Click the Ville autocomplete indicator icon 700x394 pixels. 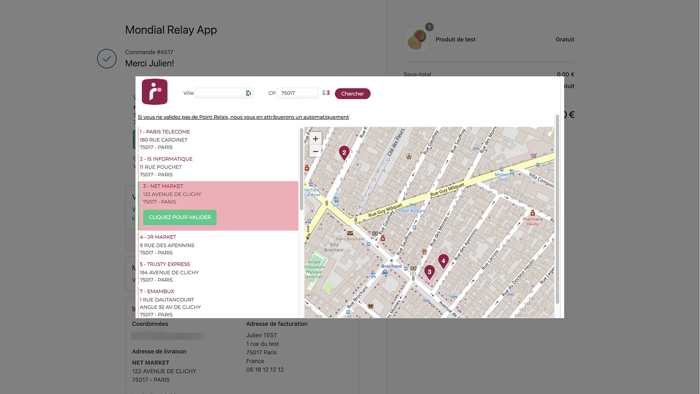[248, 93]
